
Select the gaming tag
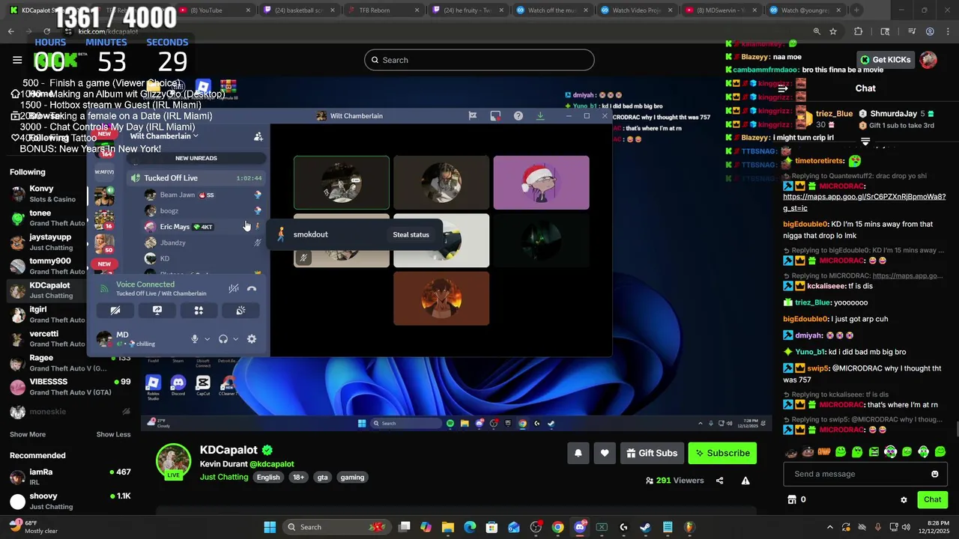coord(352,477)
